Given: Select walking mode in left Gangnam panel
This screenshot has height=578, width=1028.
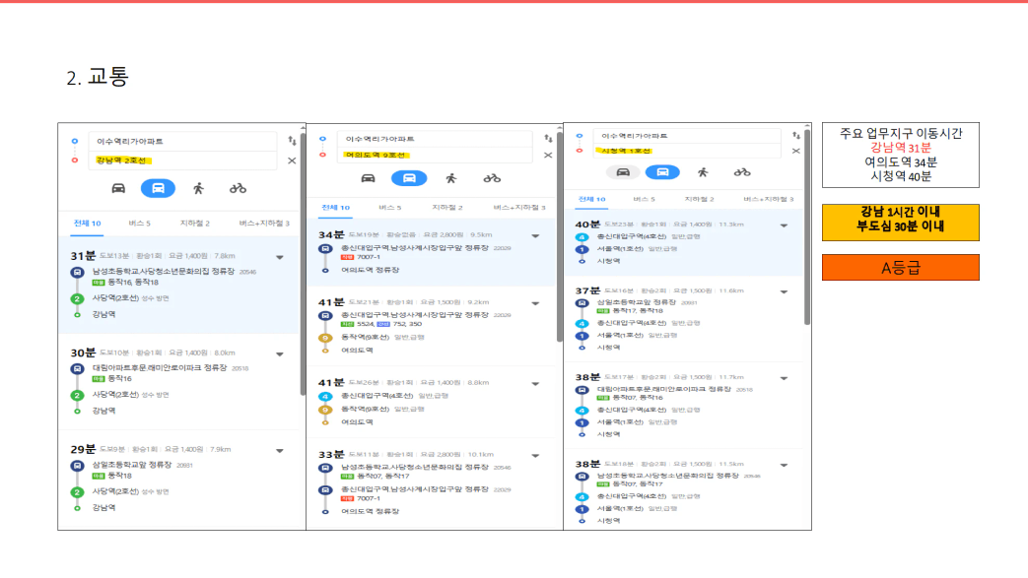Looking at the screenshot, I should click(199, 189).
